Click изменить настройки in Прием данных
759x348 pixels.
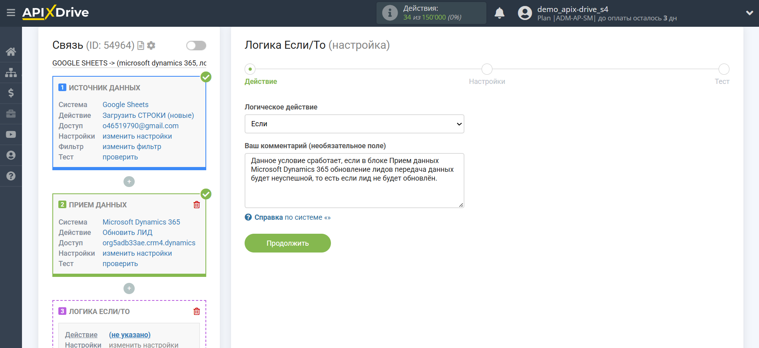[137, 253]
